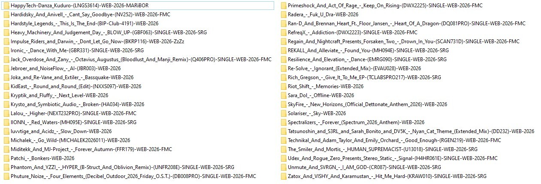Click folder icon beside RefreqX Addiction
Image resolution: width=541 pixels, height=184 pixels.
coord(283,33)
